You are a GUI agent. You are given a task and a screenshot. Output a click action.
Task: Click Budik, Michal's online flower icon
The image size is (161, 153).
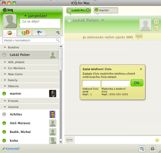[4, 132]
